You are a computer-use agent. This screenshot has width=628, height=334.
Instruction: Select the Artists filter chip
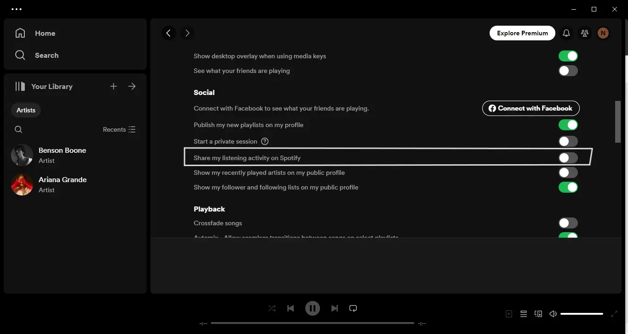[26, 110]
